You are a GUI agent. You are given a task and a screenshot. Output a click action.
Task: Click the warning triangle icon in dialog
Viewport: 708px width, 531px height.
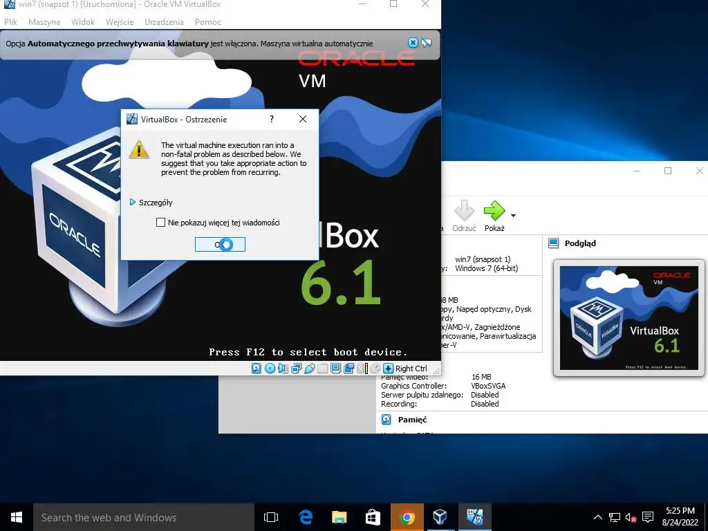click(x=139, y=149)
